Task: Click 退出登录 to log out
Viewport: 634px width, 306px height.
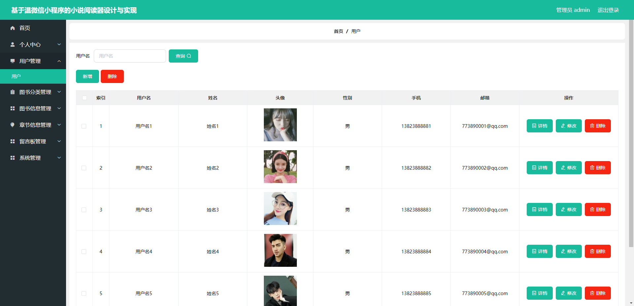Action: tap(608, 10)
